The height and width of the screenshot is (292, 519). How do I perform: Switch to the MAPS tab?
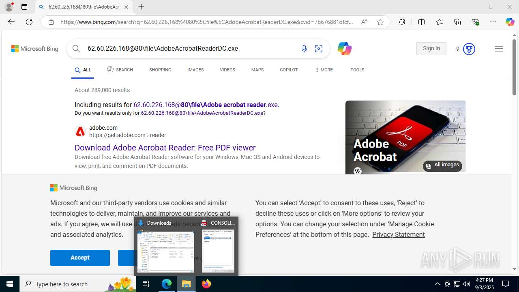coord(257,70)
